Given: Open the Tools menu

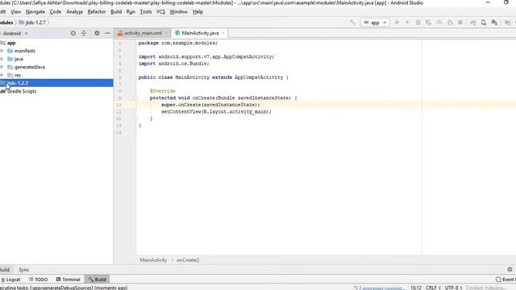Looking at the screenshot, I should [146, 11].
